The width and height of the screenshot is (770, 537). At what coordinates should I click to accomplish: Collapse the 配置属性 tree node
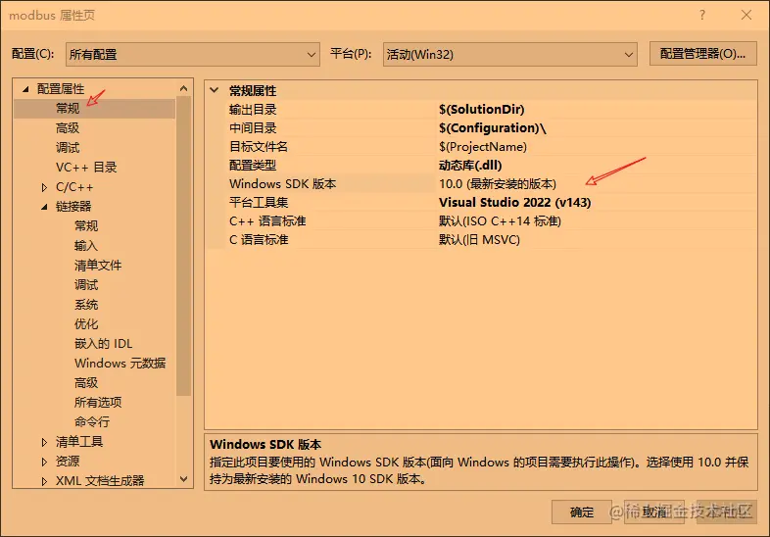coord(25,89)
